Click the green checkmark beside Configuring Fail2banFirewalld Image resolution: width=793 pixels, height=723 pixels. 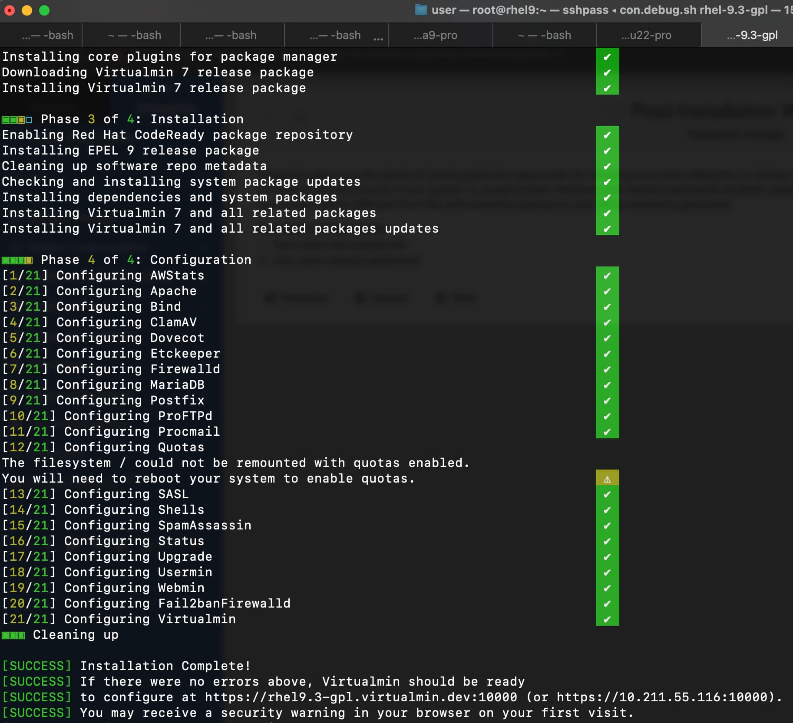click(607, 603)
